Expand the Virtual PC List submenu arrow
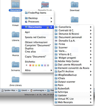This screenshot has width=95, height=106. point(91,99)
